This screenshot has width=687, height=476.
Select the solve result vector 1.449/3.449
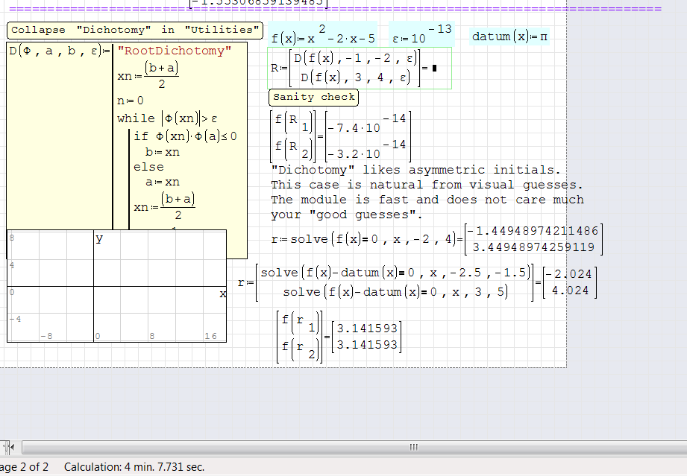(x=533, y=239)
